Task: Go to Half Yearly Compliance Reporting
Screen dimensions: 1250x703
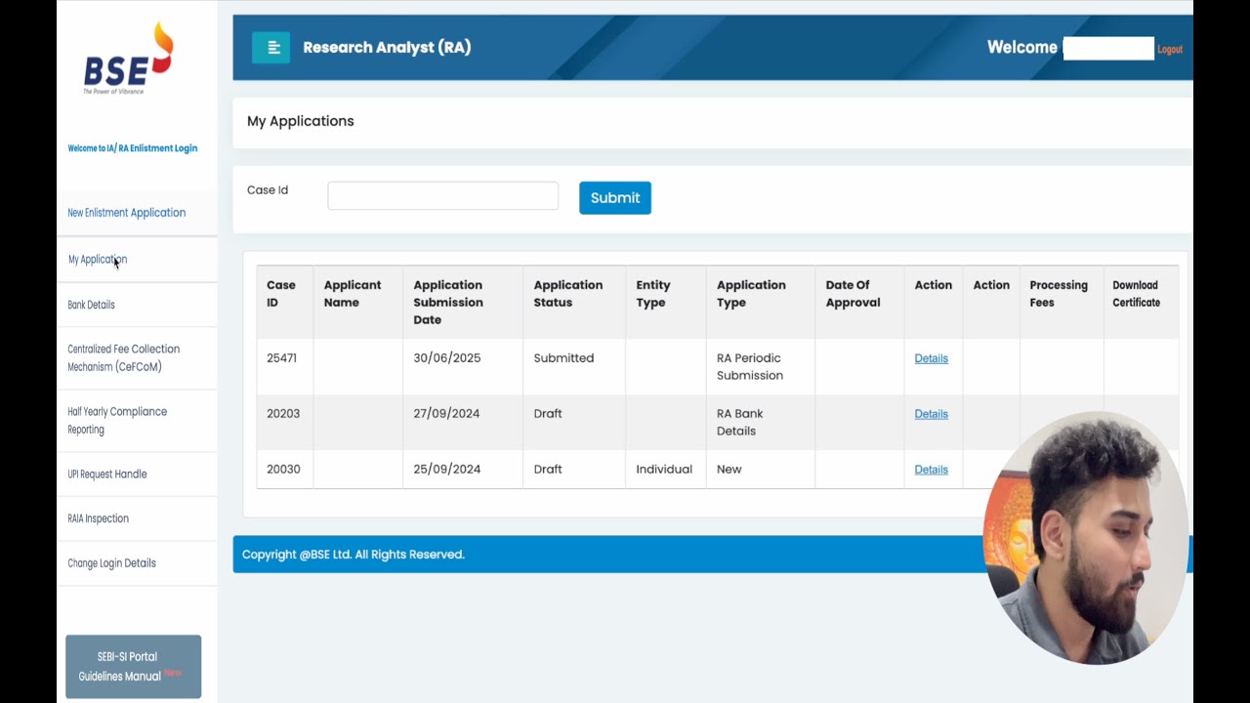Action: pyautogui.click(x=117, y=421)
